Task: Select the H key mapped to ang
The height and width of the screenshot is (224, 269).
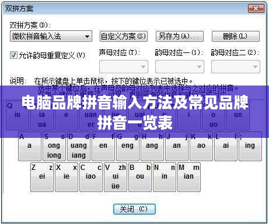Action: click(152, 147)
